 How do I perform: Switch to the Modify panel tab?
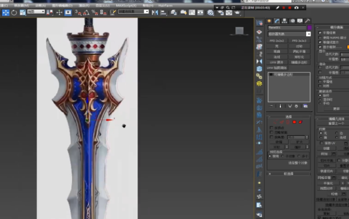click(x=277, y=21)
